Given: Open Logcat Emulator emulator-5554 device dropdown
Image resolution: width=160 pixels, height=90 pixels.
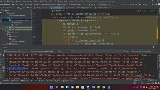Looking at the screenshot, I should coord(16,51).
